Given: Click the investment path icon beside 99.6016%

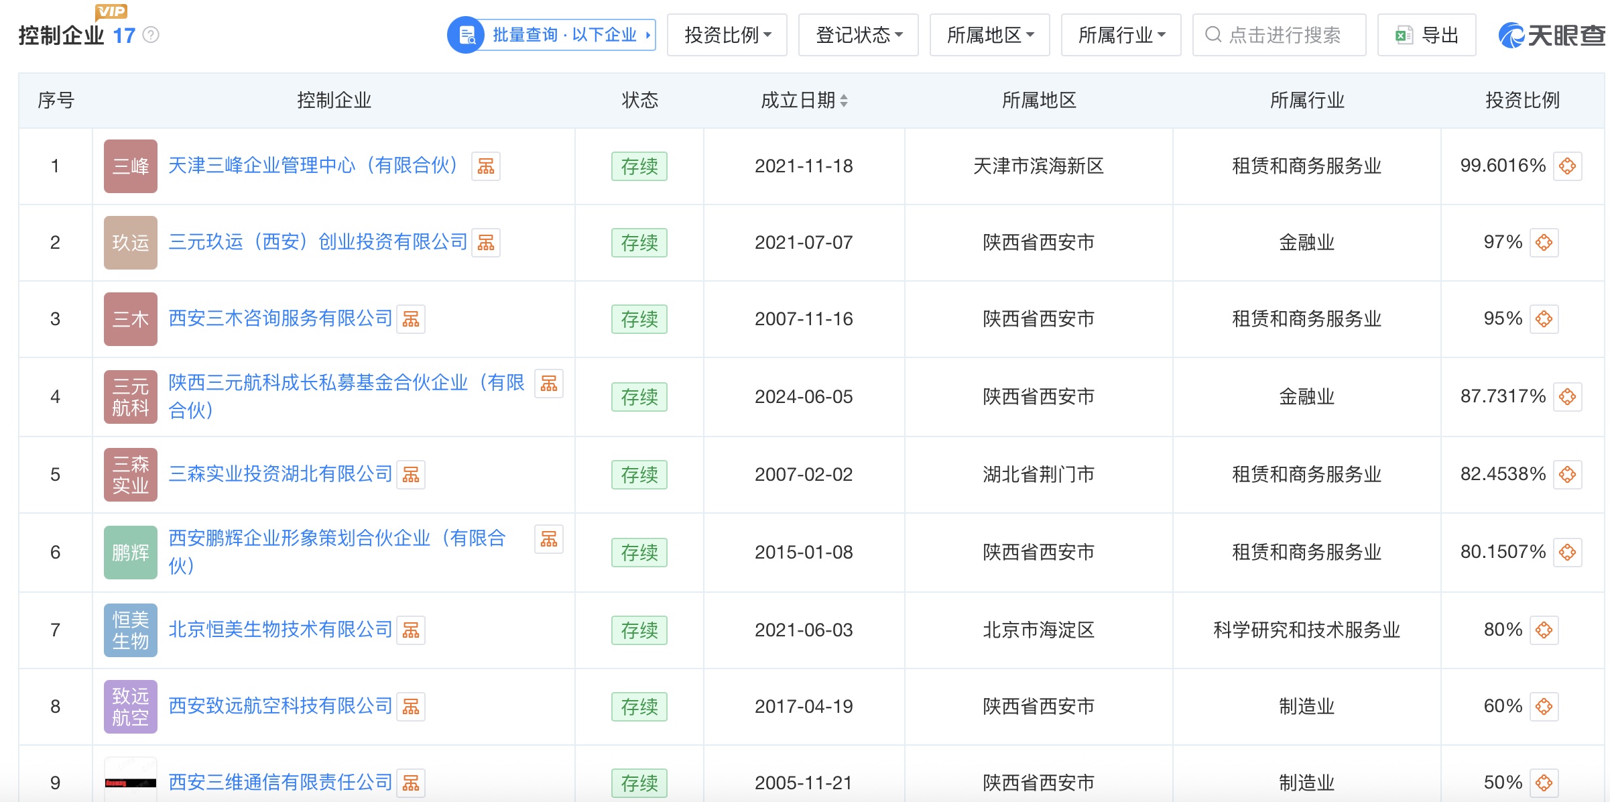Looking at the screenshot, I should point(1567,166).
